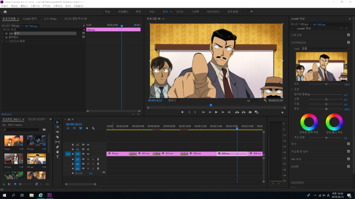Expand the Motion effect properties

3,33
